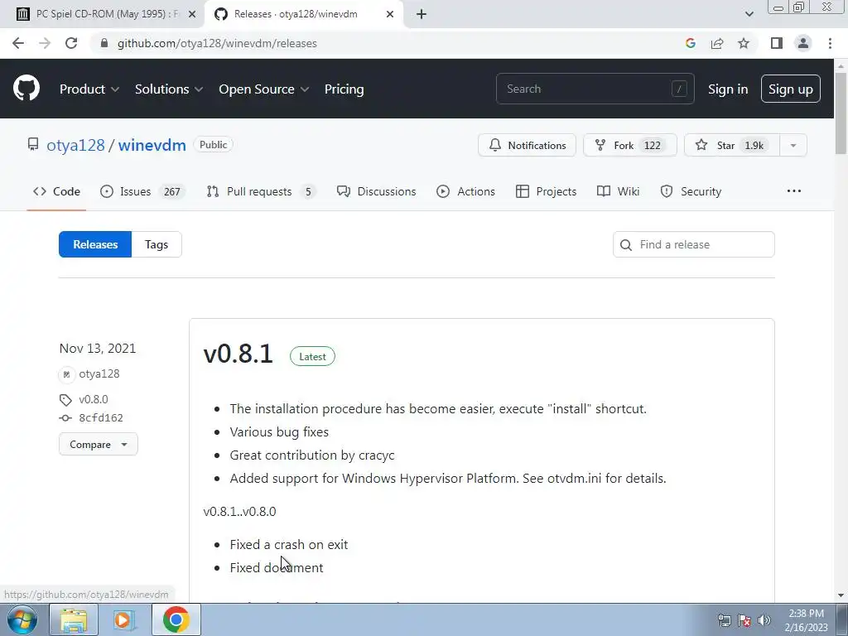Viewport: 848px width, 636px height.
Task: Click the Sign up button
Action: click(x=791, y=89)
